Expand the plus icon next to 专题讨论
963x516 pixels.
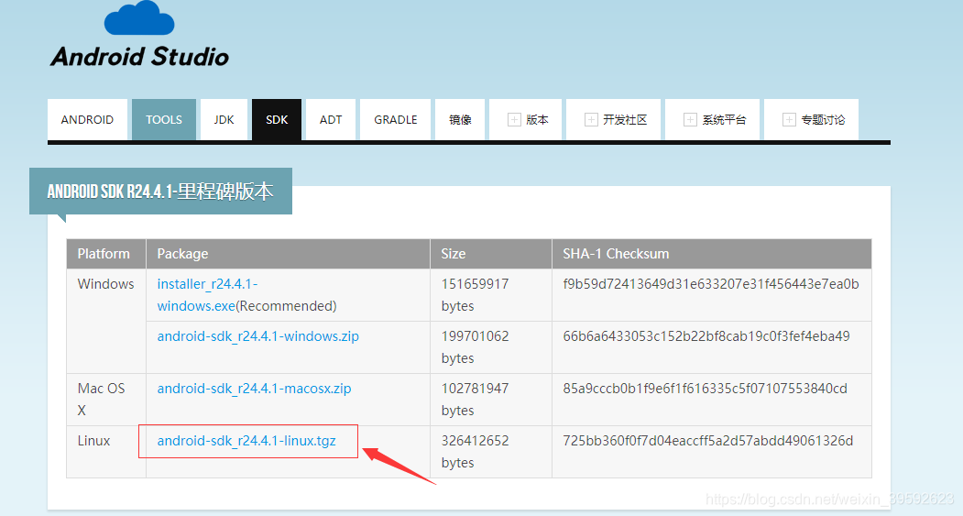pos(789,120)
